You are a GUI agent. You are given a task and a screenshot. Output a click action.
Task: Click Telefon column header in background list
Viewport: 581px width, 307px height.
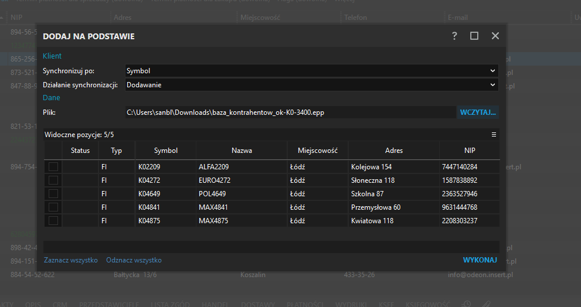tap(355, 18)
